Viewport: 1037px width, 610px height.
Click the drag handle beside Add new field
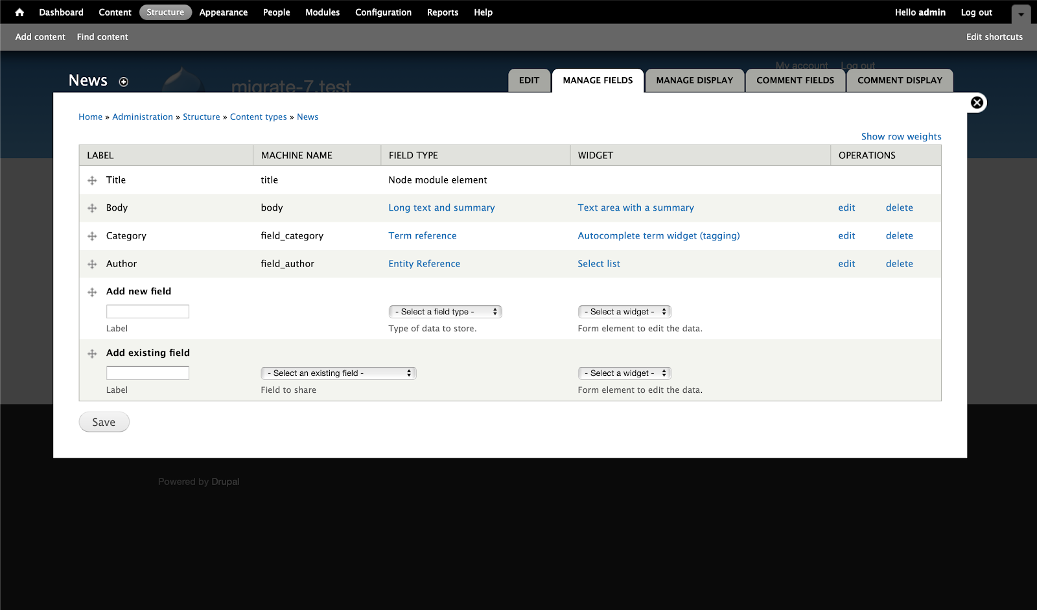tap(92, 292)
